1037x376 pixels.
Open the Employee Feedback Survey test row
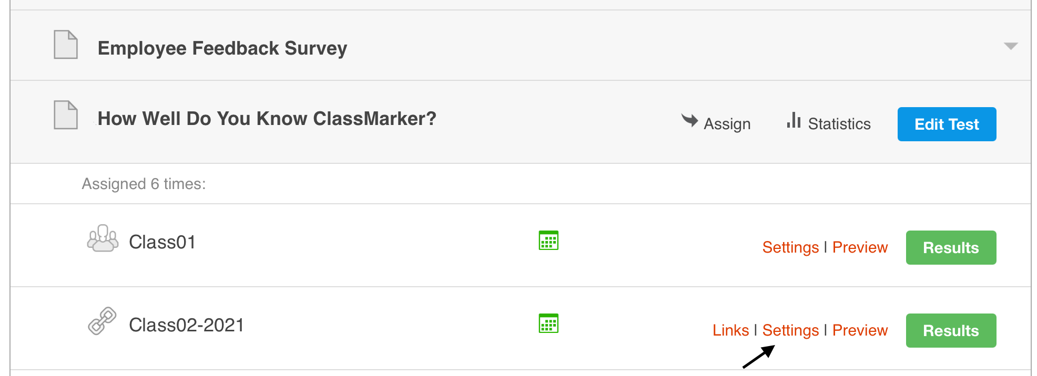click(x=222, y=48)
